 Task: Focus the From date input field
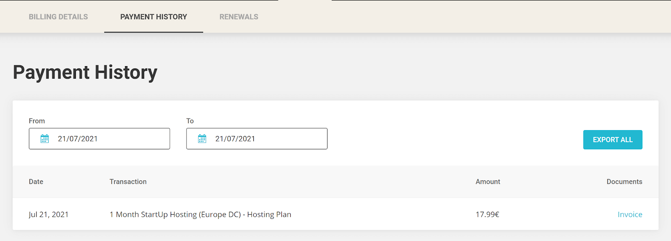point(99,139)
